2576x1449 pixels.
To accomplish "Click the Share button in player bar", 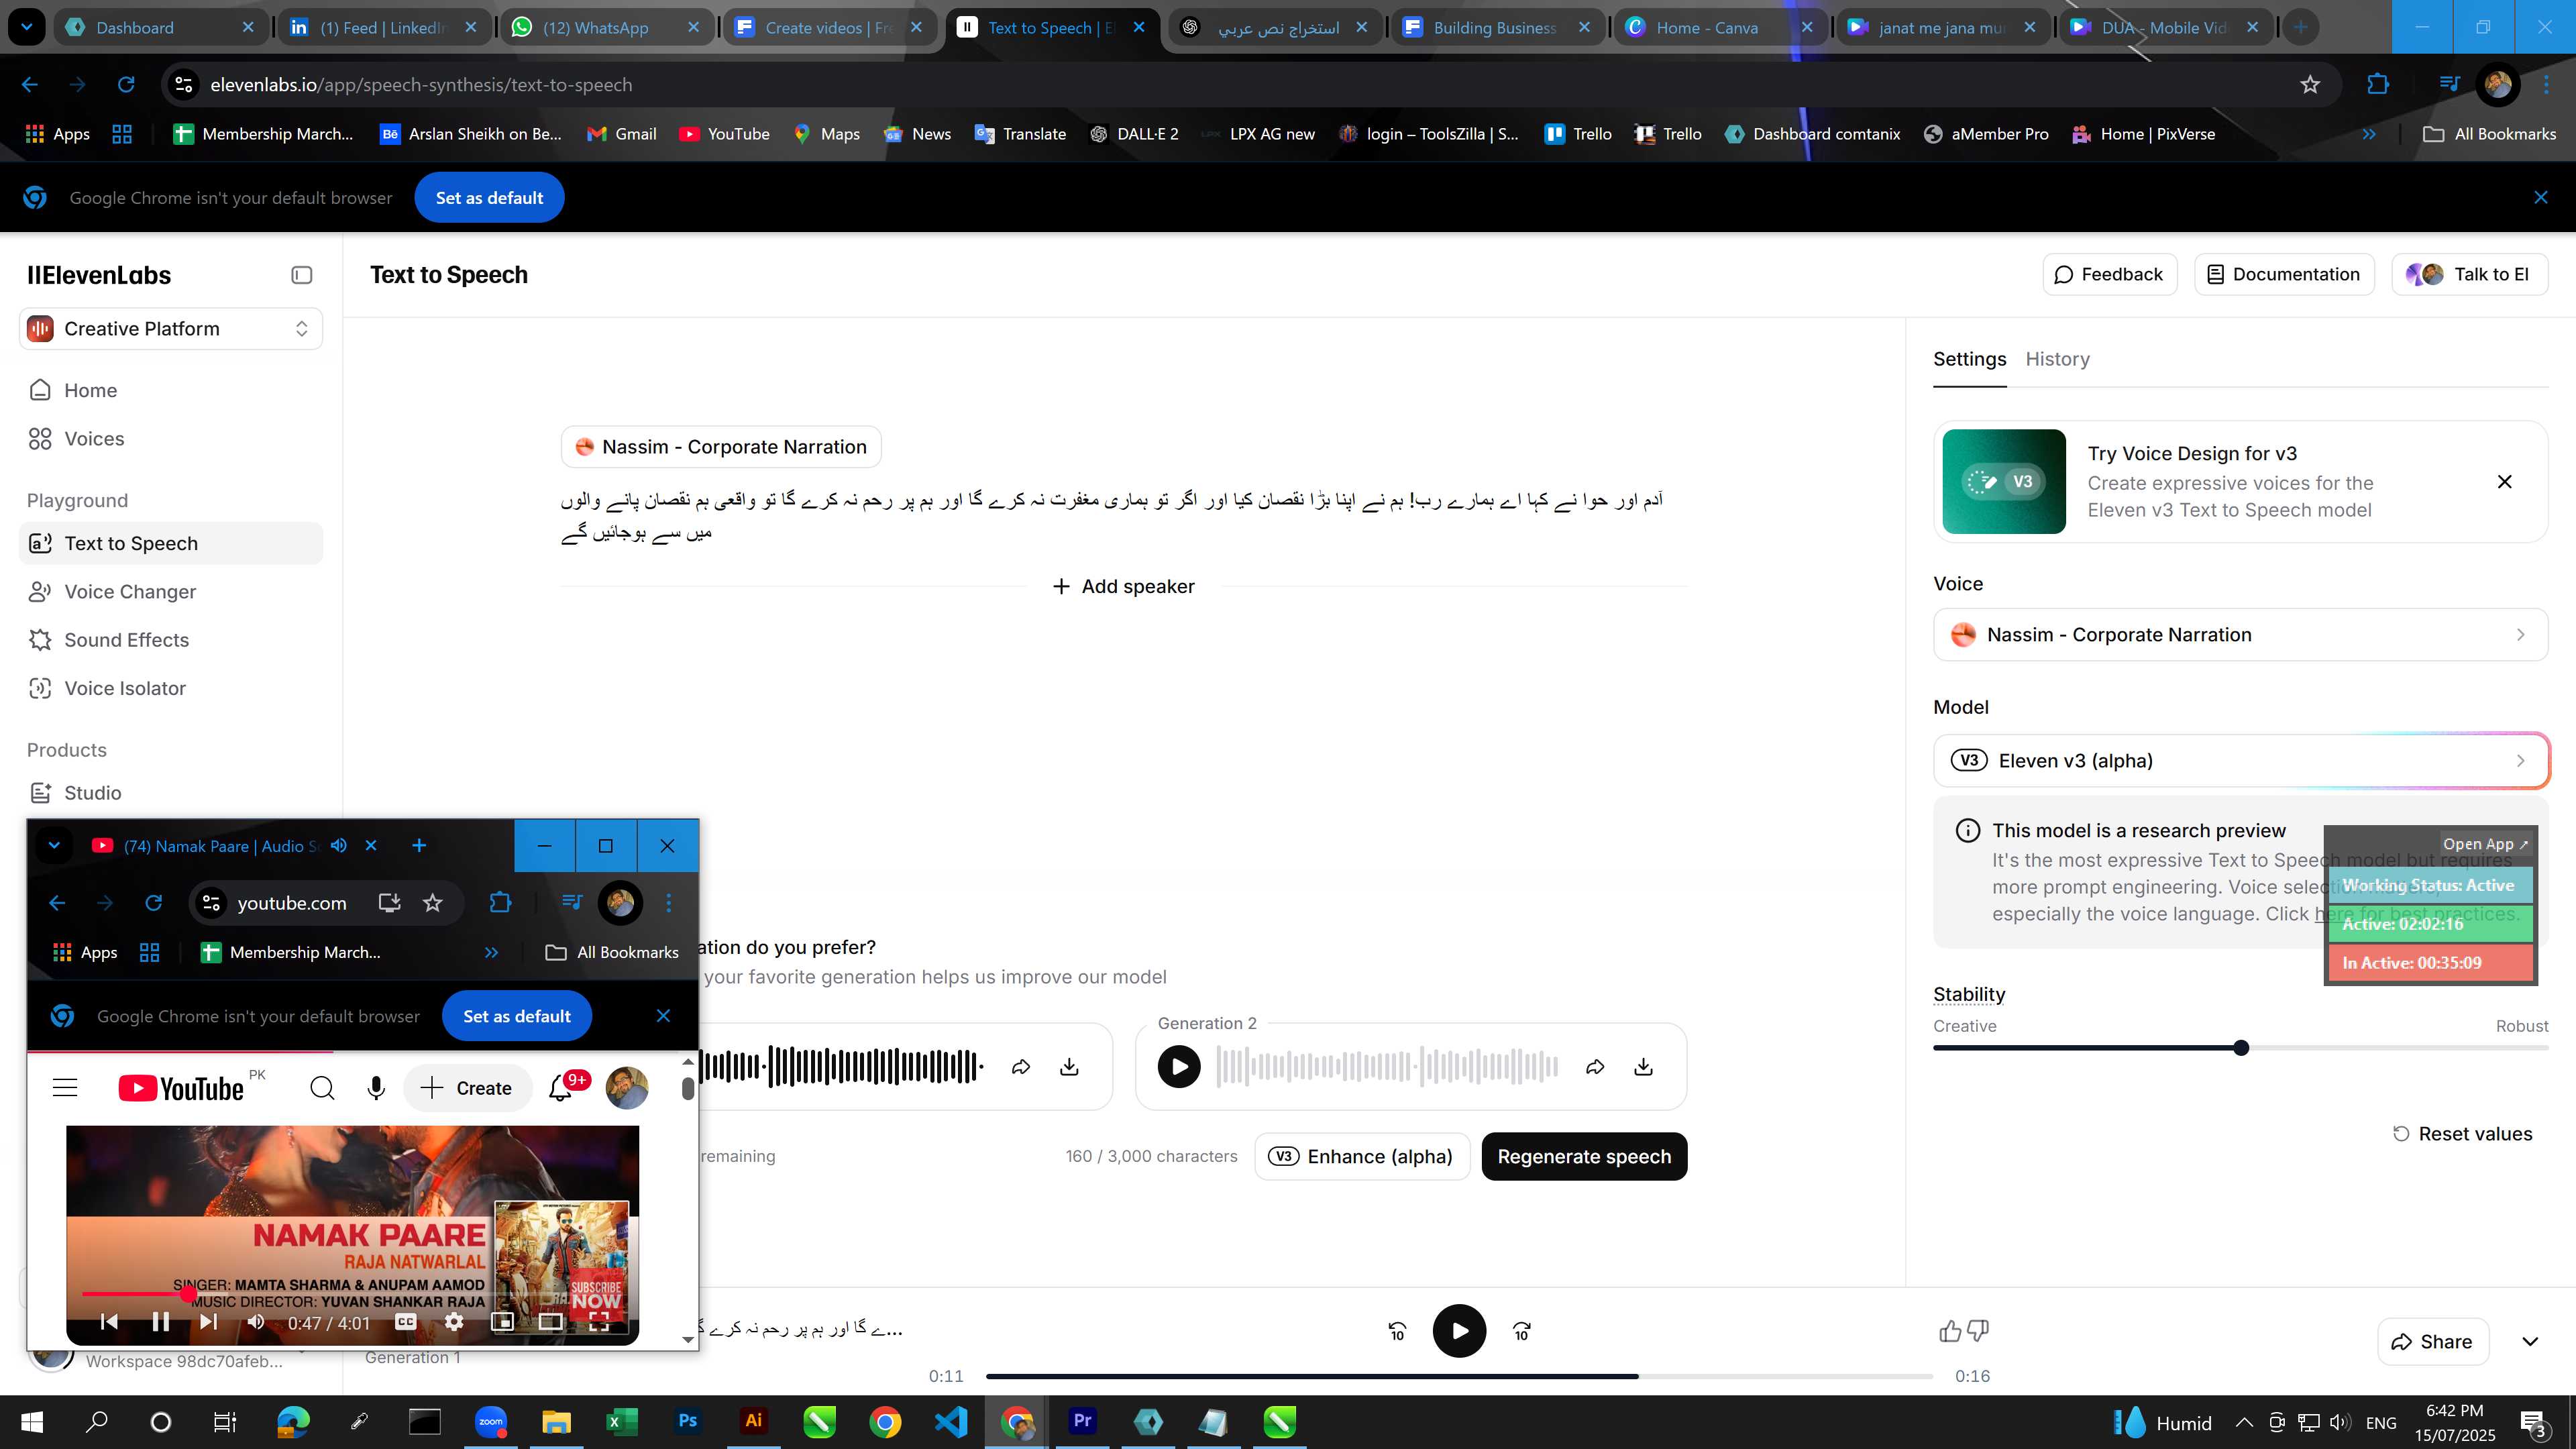I will point(2432,1342).
